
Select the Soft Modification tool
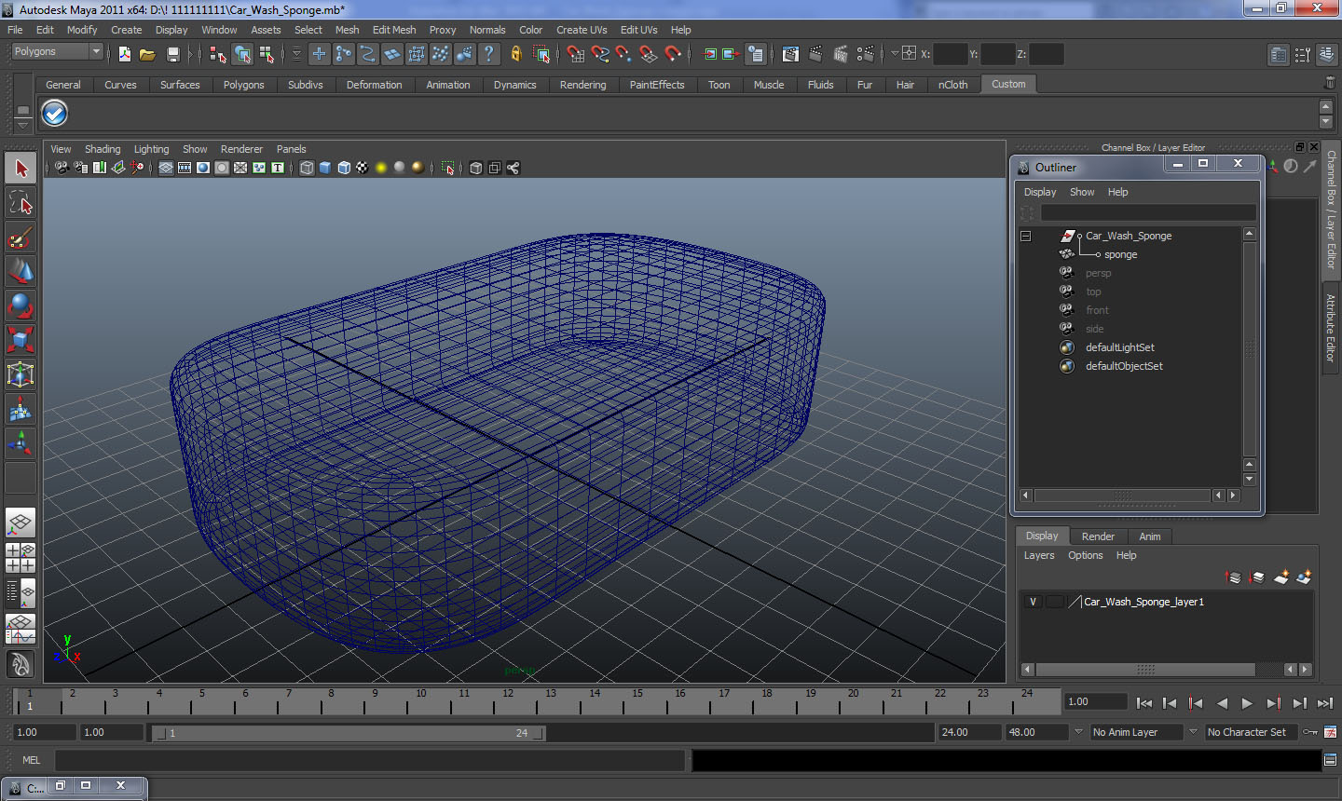pyautogui.click(x=21, y=409)
